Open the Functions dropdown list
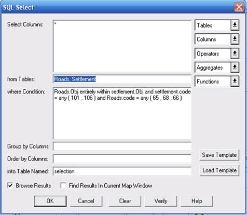Image resolution: width=247 pixels, height=215 pixels. point(217,81)
